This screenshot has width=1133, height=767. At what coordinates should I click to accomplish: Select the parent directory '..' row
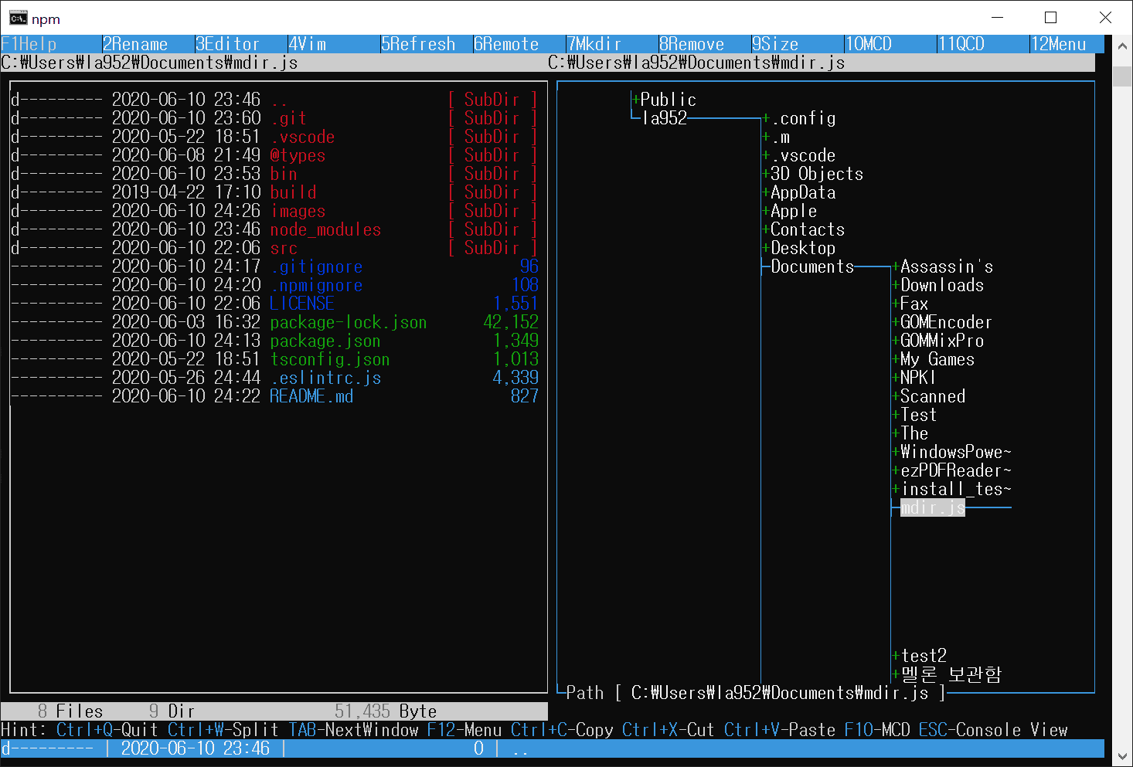coord(274,100)
